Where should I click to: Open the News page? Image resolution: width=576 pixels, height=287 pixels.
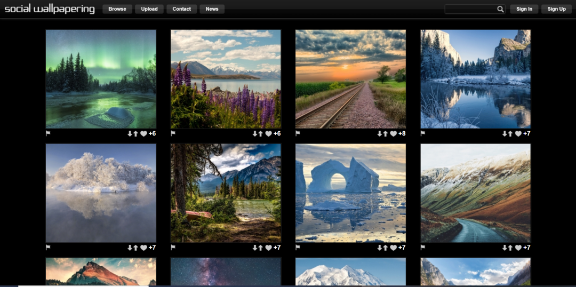coord(212,9)
